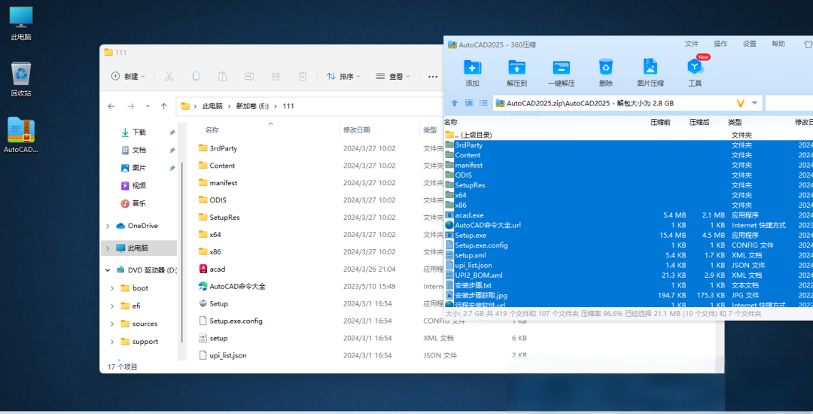Viewport: 813px width, 414px height.
Task: Select UPI2_BOM.xml row in 360压缩
Action: click(x=629, y=275)
